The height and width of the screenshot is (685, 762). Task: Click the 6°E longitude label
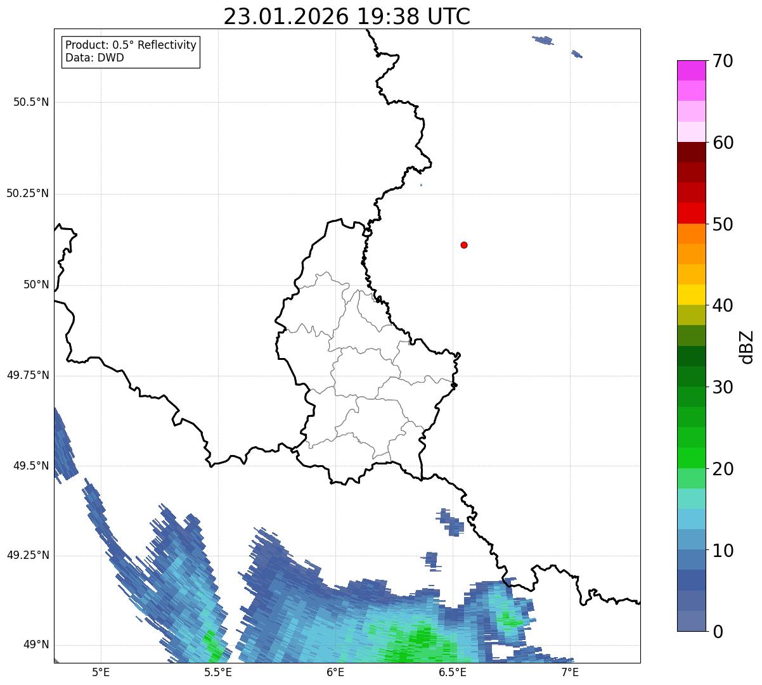(335, 672)
